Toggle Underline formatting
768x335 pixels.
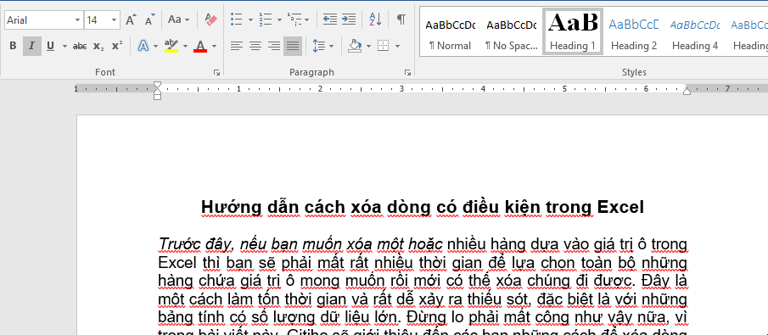tap(50, 46)
